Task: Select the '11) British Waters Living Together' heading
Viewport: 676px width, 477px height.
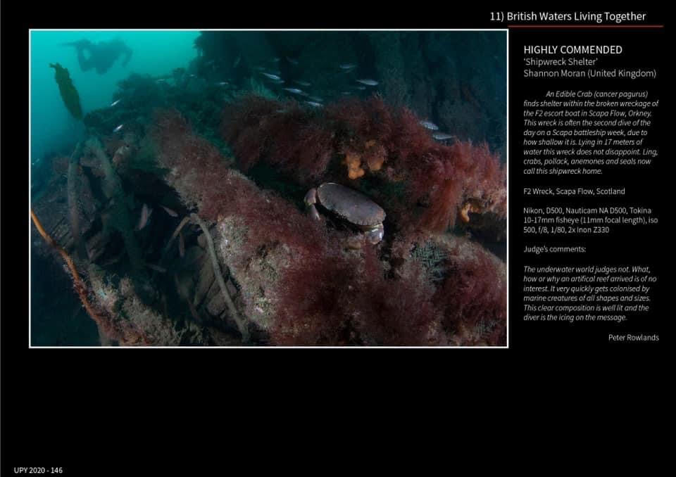Action: pyautogui.click(x=568, y=16)
